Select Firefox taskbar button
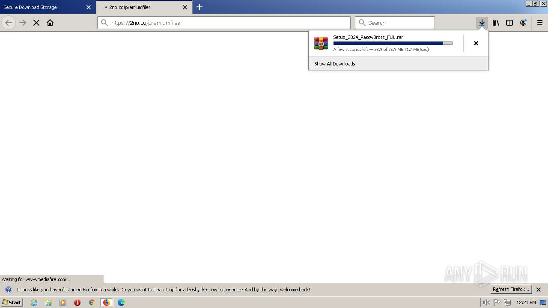 pos(106,302)
